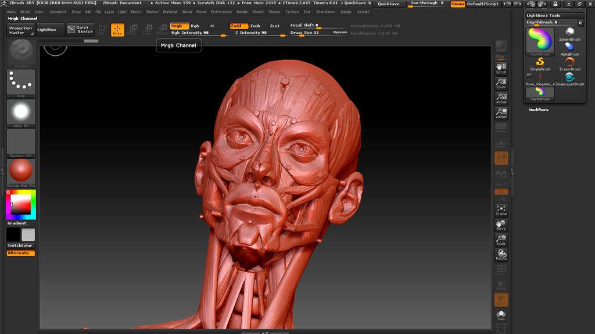Click the DefaultZScript button
The width and height of the screenshot is (595, 334).
(483, 4)
